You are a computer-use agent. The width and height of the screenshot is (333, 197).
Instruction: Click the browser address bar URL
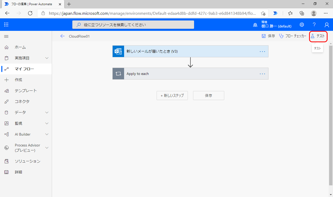(153, 13)
